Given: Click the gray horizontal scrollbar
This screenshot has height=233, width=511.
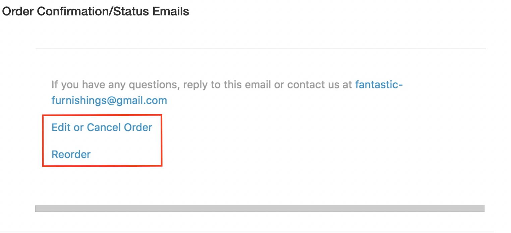Looking at the screenshot, I should coord(260,209).
